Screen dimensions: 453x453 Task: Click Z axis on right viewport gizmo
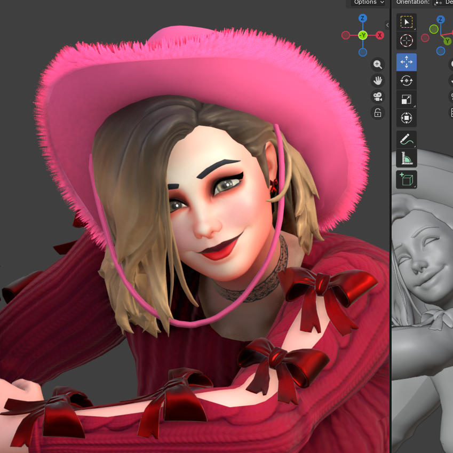440,20
